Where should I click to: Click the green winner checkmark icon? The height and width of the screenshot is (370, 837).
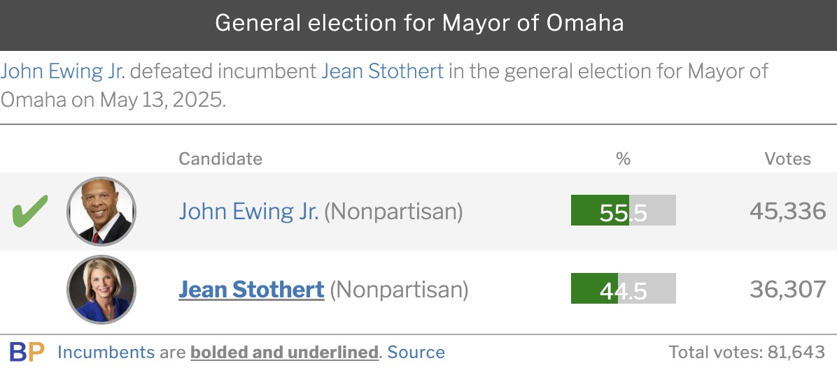[30, 211]
